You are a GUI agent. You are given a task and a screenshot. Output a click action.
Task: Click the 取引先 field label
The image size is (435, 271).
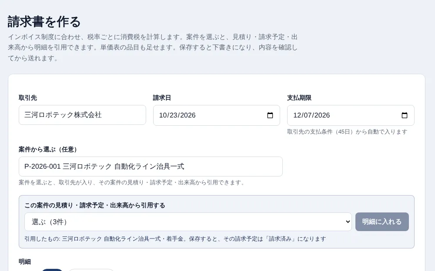tap(28, 98)
